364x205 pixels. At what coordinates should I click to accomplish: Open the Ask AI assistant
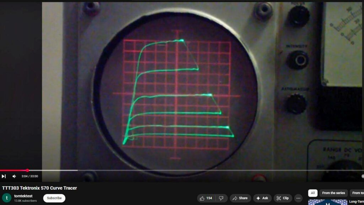(262, 198)
